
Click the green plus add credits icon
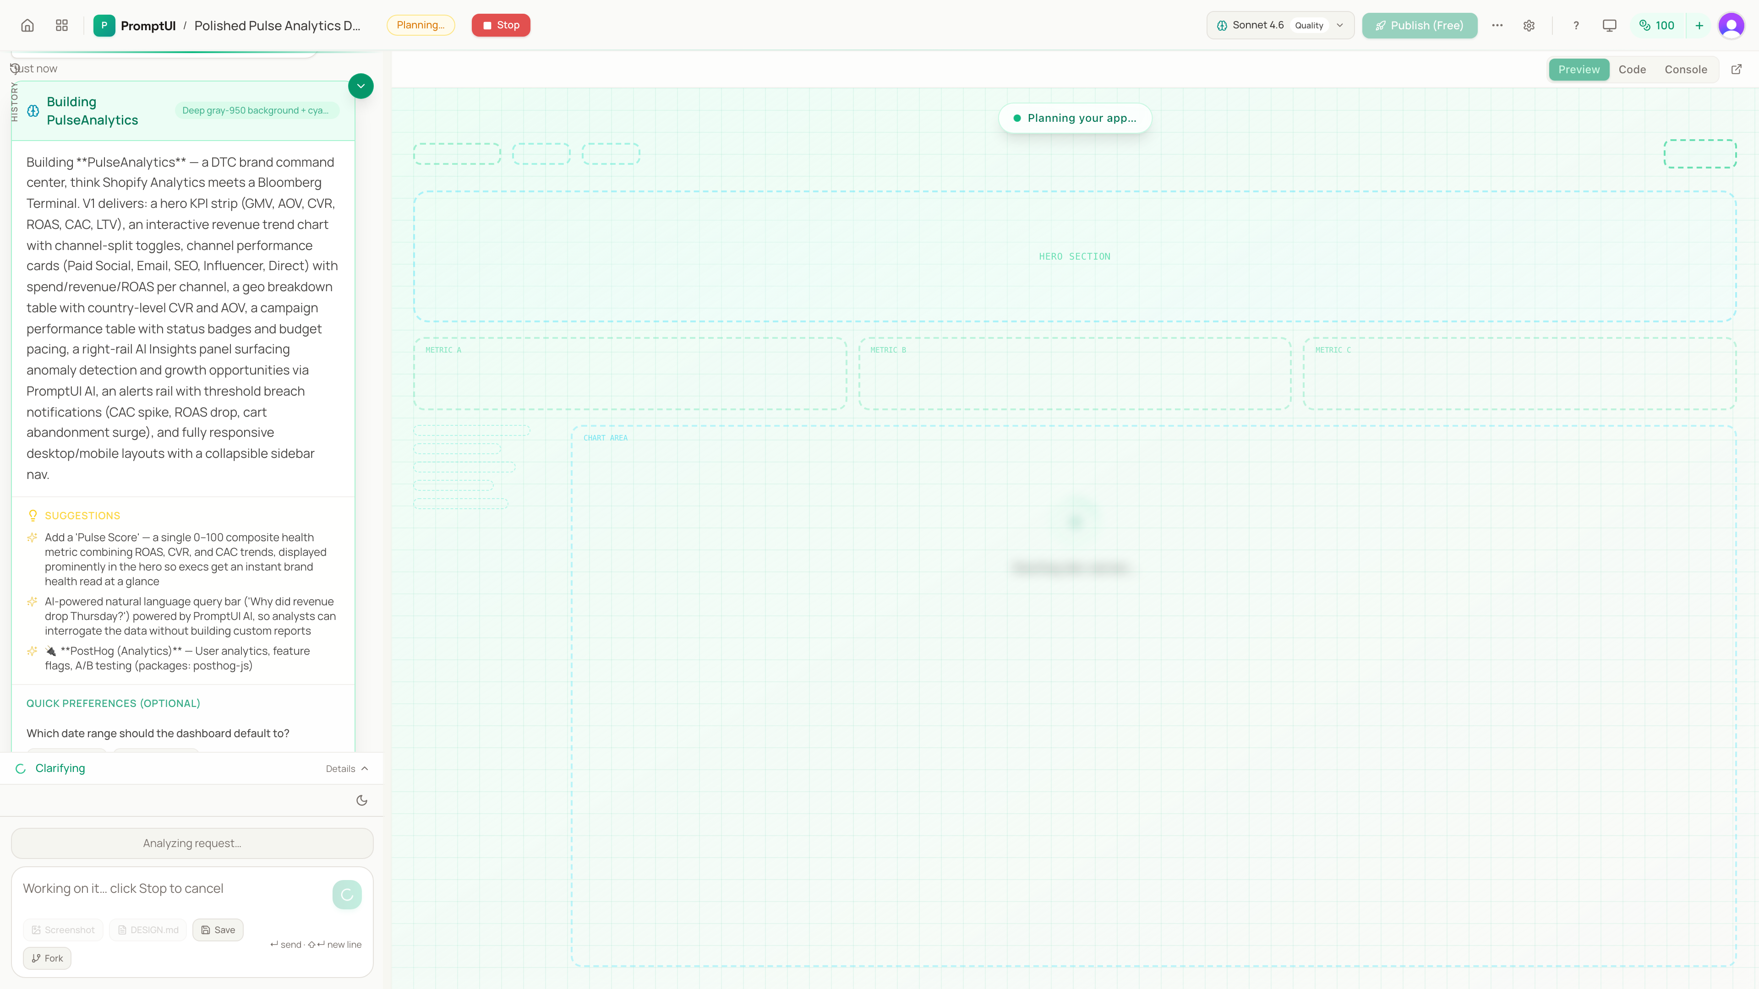(x=1699, y=25)
